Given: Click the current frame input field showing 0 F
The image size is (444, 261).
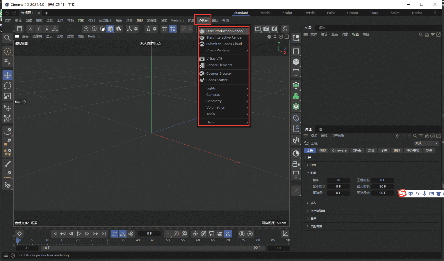Looking at the screenshot, I should 149,233.
